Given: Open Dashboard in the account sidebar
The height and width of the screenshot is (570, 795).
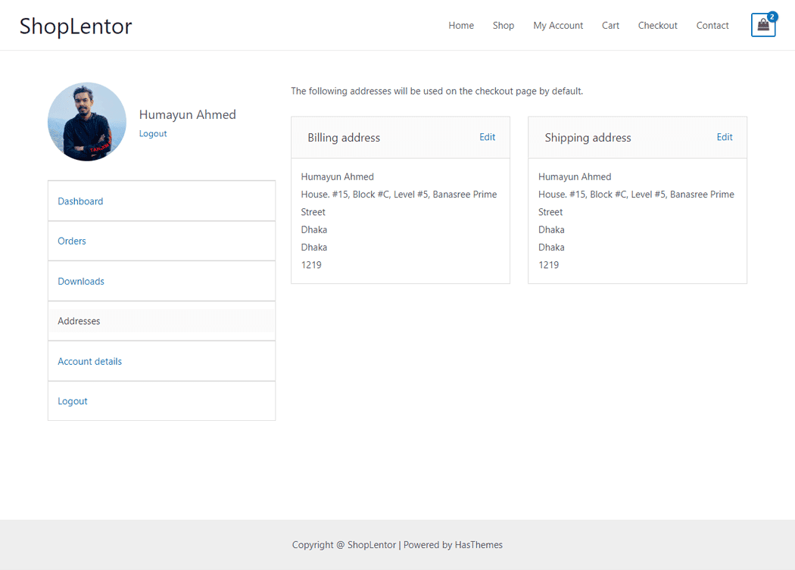Looking at the screenshot, I should (80, 201).
